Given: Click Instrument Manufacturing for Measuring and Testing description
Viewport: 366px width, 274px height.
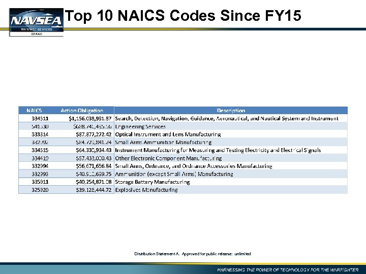Looking at the screenshot, I should click(218, 150).
